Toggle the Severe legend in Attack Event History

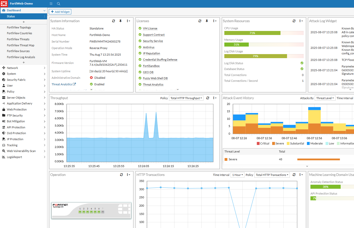tap(278, 143)
